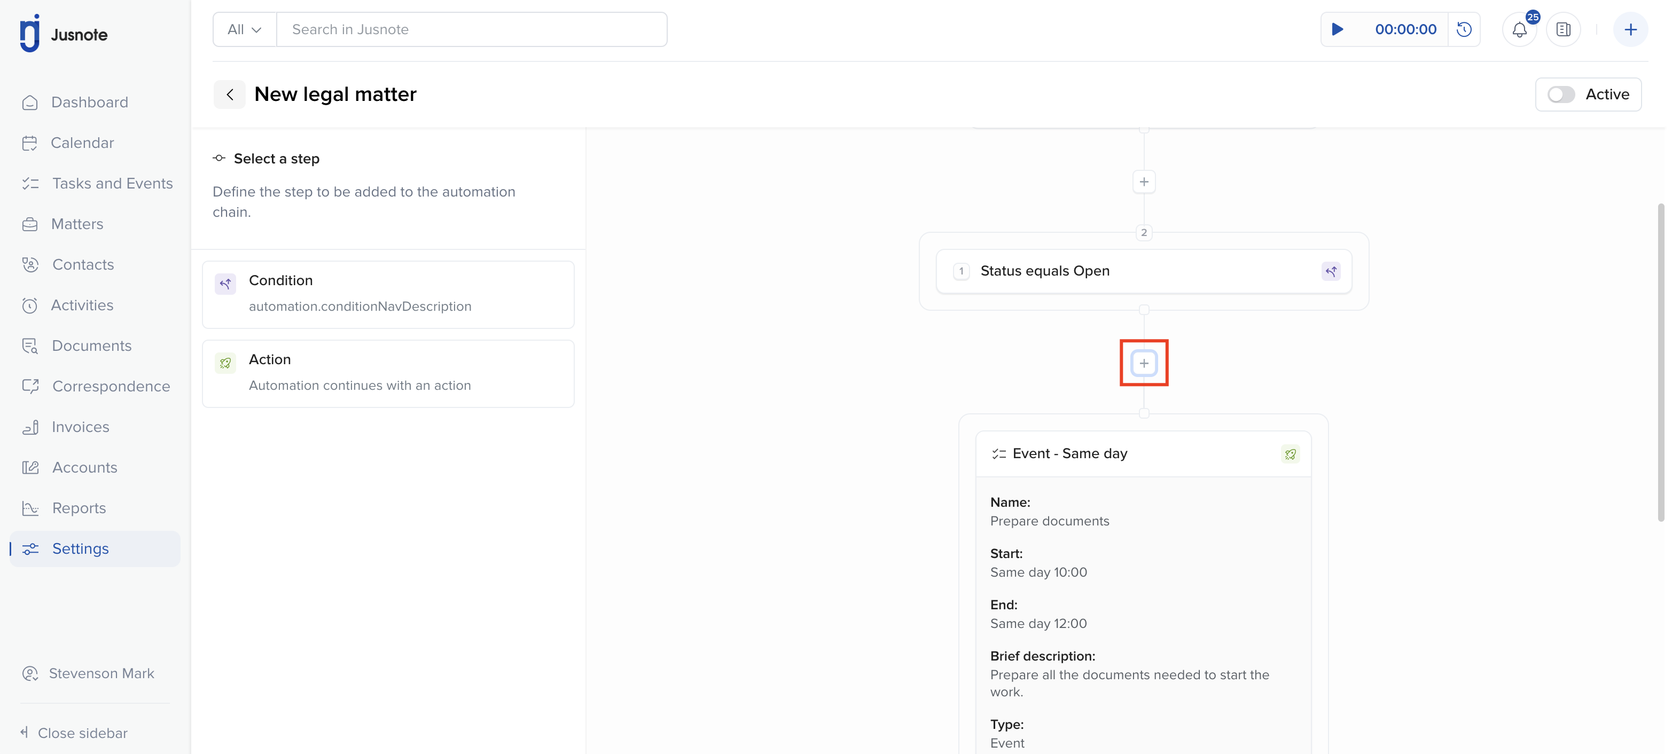Open the Dashboard page
Viewport: 1672px width, 754px height.
(x=90, y=102)
